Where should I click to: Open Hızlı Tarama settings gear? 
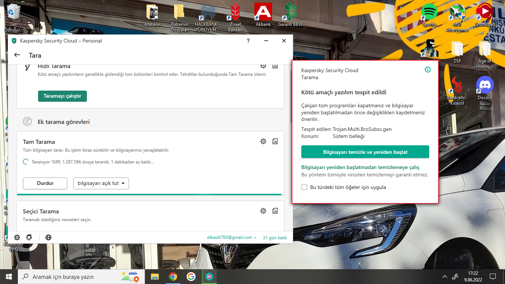tap(263, 66)
